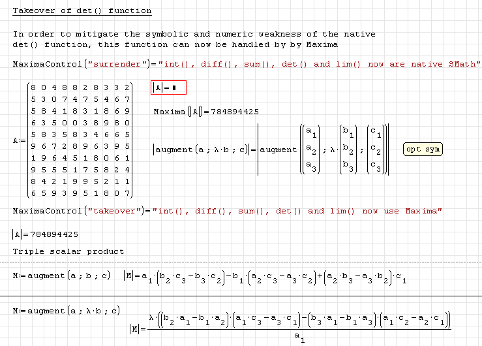Select the "Triple scalar product" text label
The width and height of the screenshot is (482, 346).
point(68,251)
